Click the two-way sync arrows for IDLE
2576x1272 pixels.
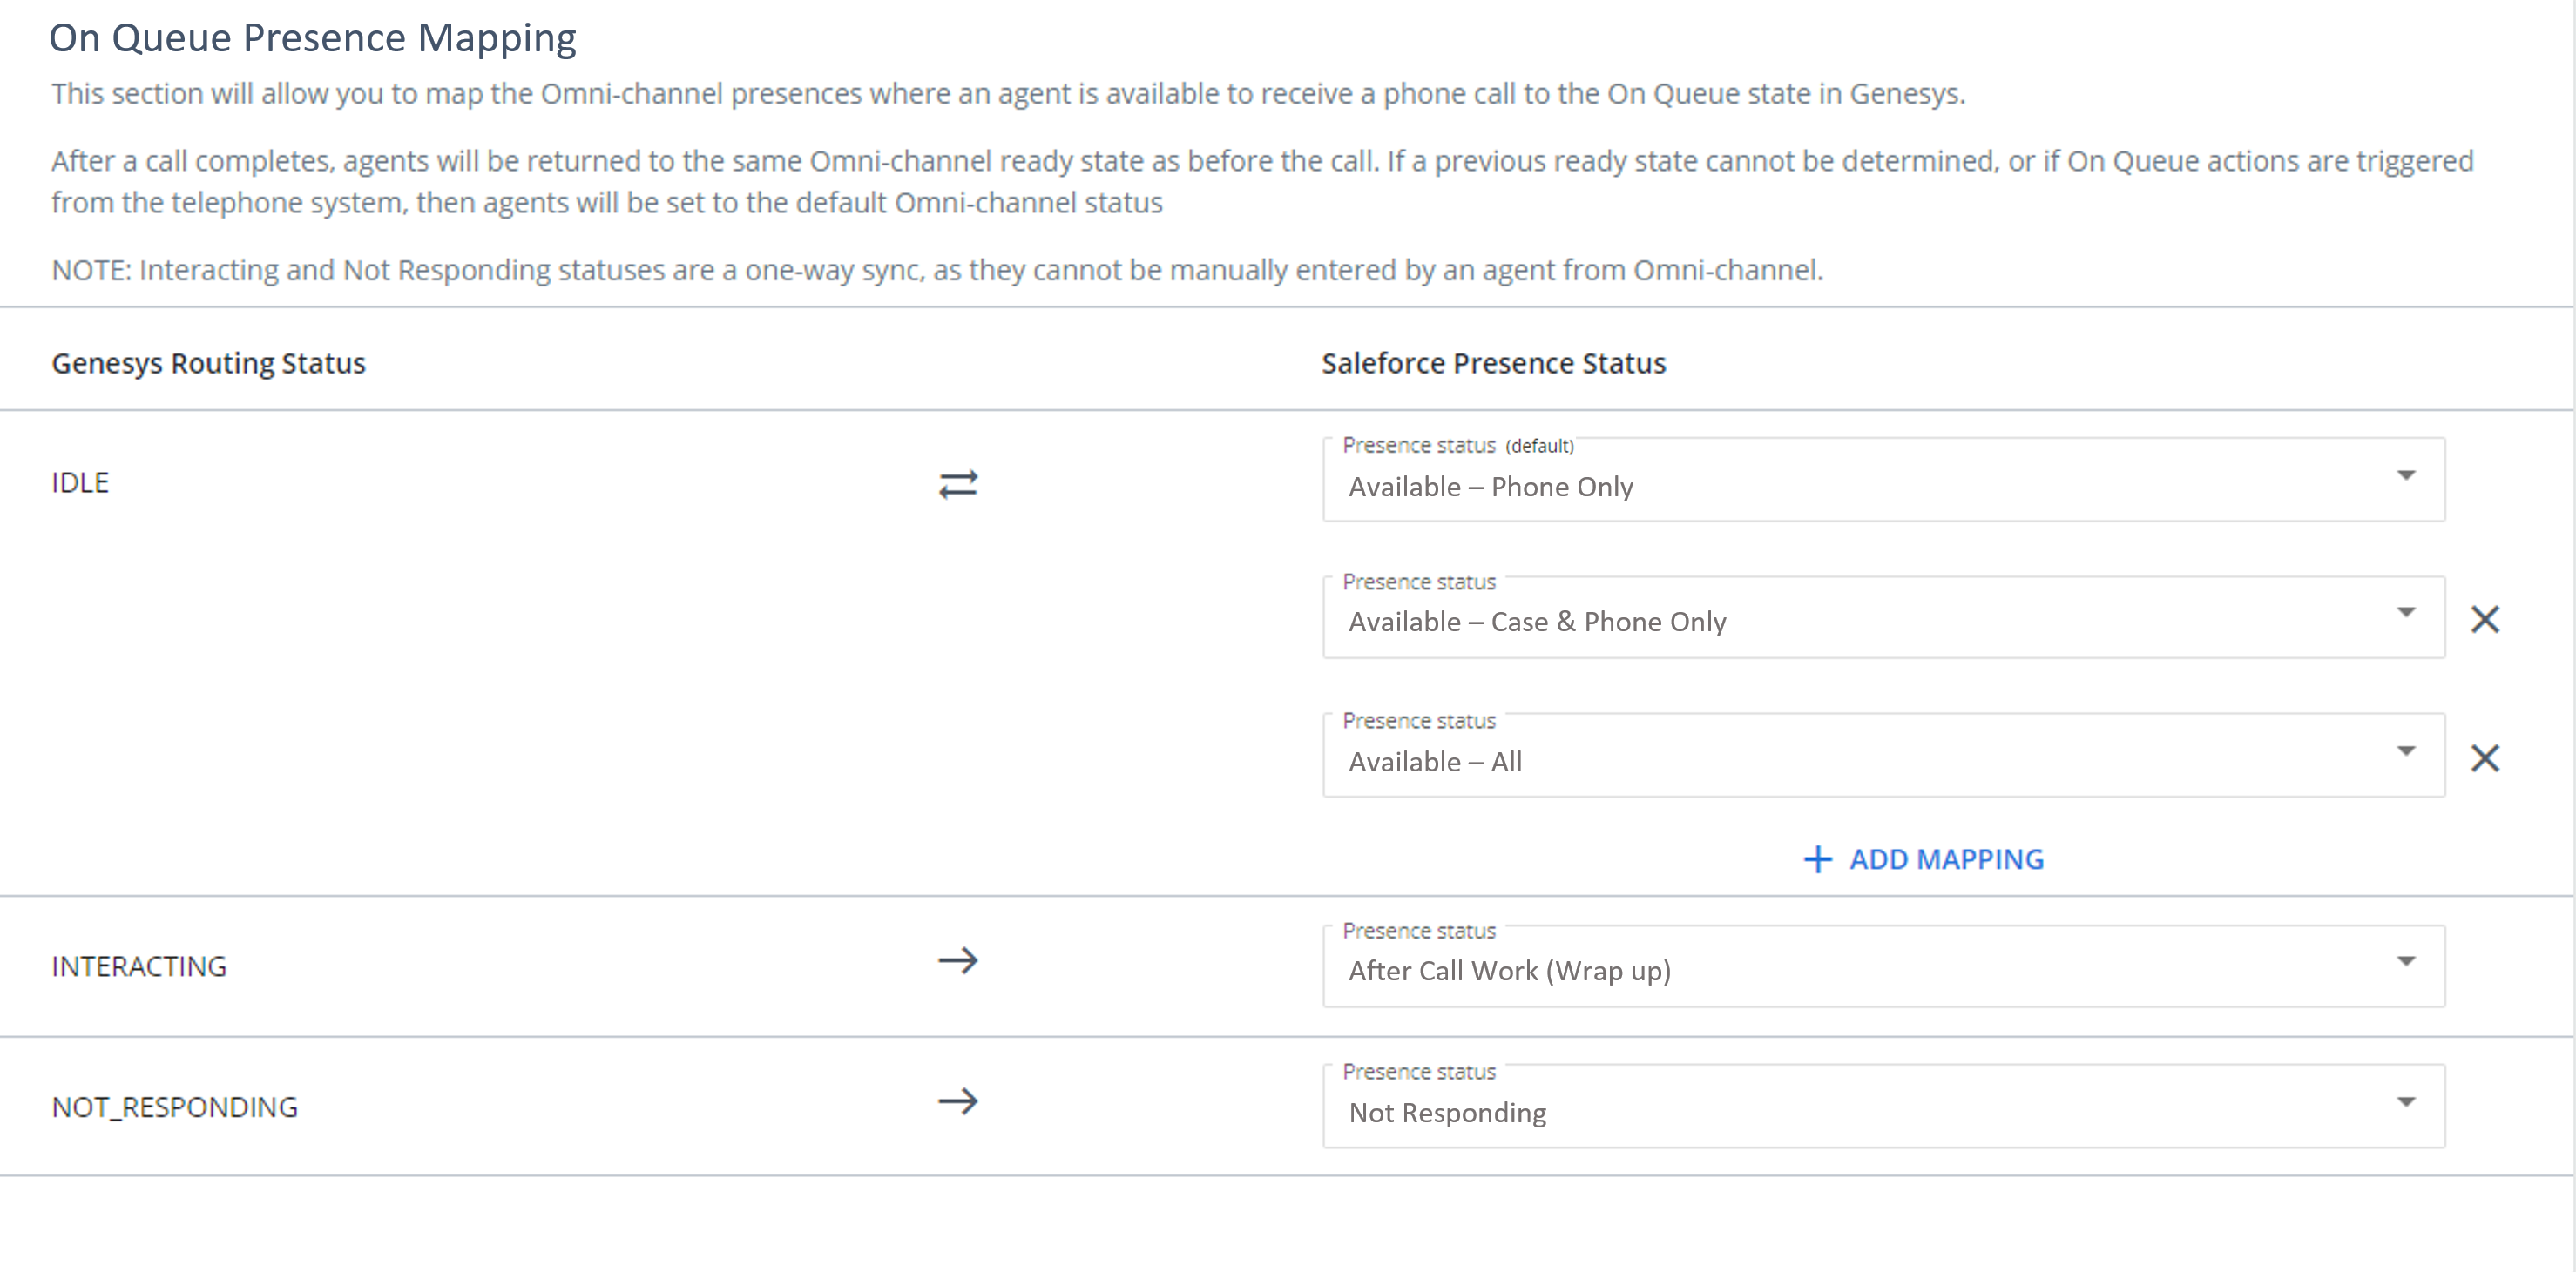957,485
